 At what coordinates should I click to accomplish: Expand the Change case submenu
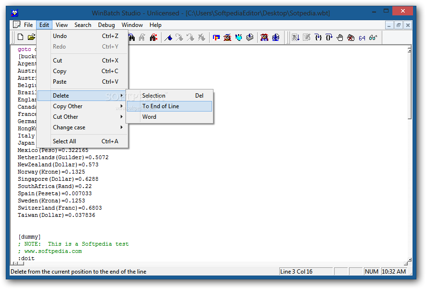82,127
